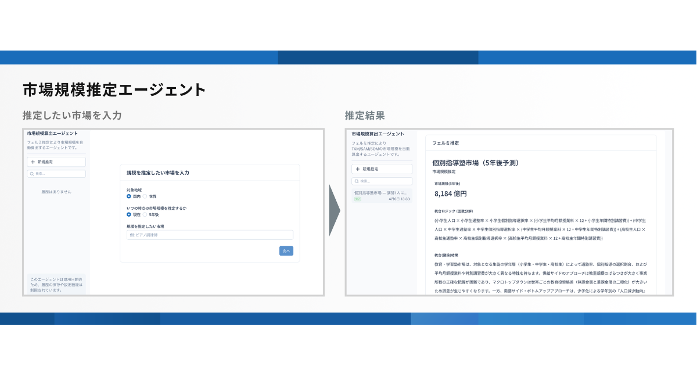Click the plus icon in the results screen's 新規推定 button
The height and width of the screenshot is (366, 697).
tap(358, 169)
